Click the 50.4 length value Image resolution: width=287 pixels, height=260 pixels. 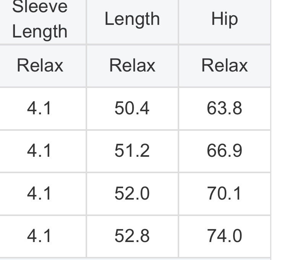(x=132, y=109)
